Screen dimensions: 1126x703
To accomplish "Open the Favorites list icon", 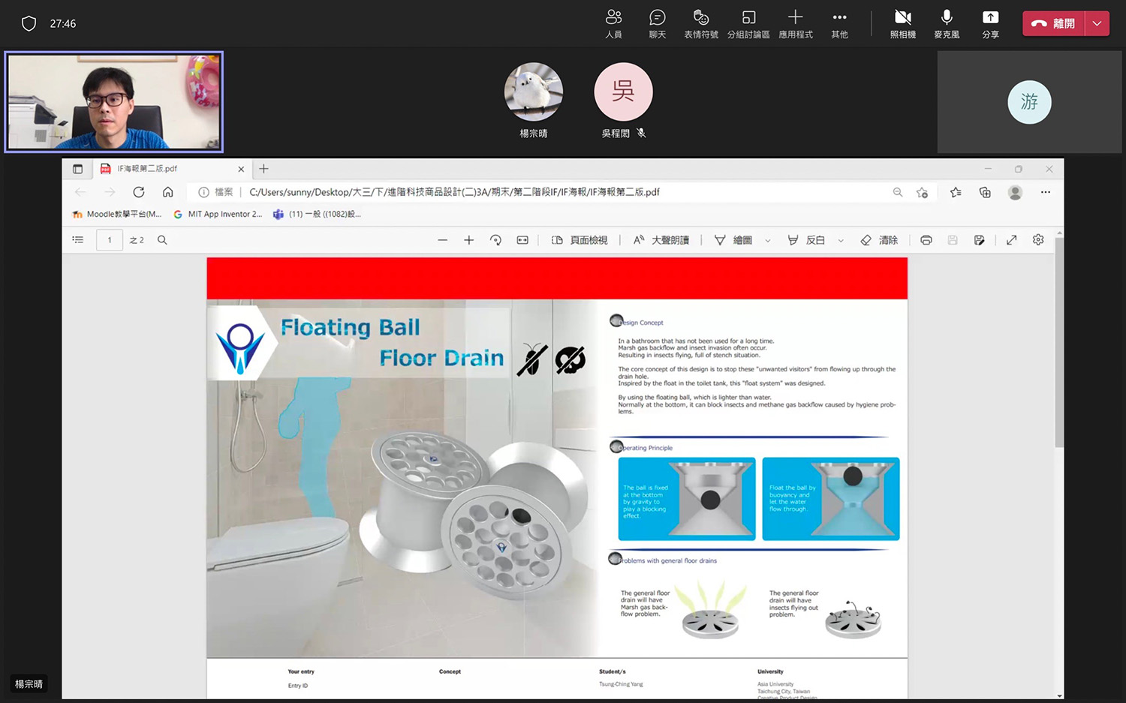I will tap(956, 192).
